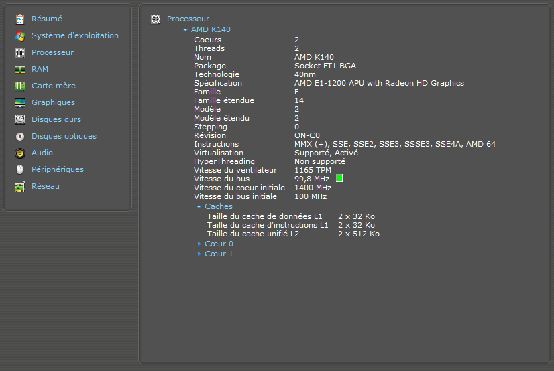
Task: Click the "100 MHz" initial bus speed value
Action: (311, 196)
